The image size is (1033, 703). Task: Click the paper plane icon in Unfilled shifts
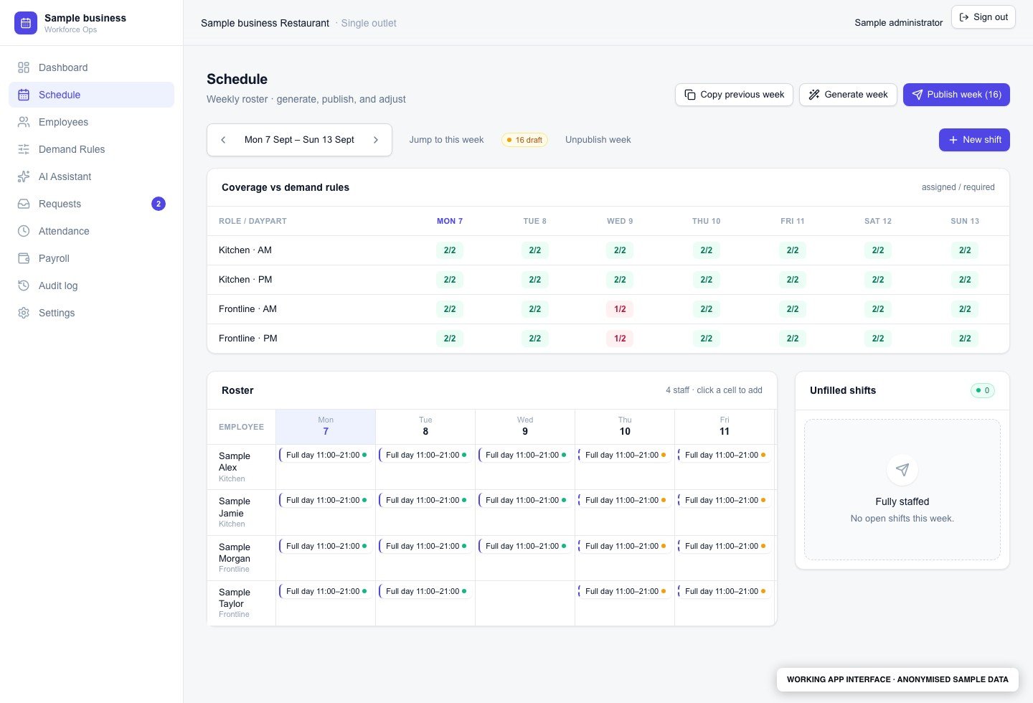902,470
